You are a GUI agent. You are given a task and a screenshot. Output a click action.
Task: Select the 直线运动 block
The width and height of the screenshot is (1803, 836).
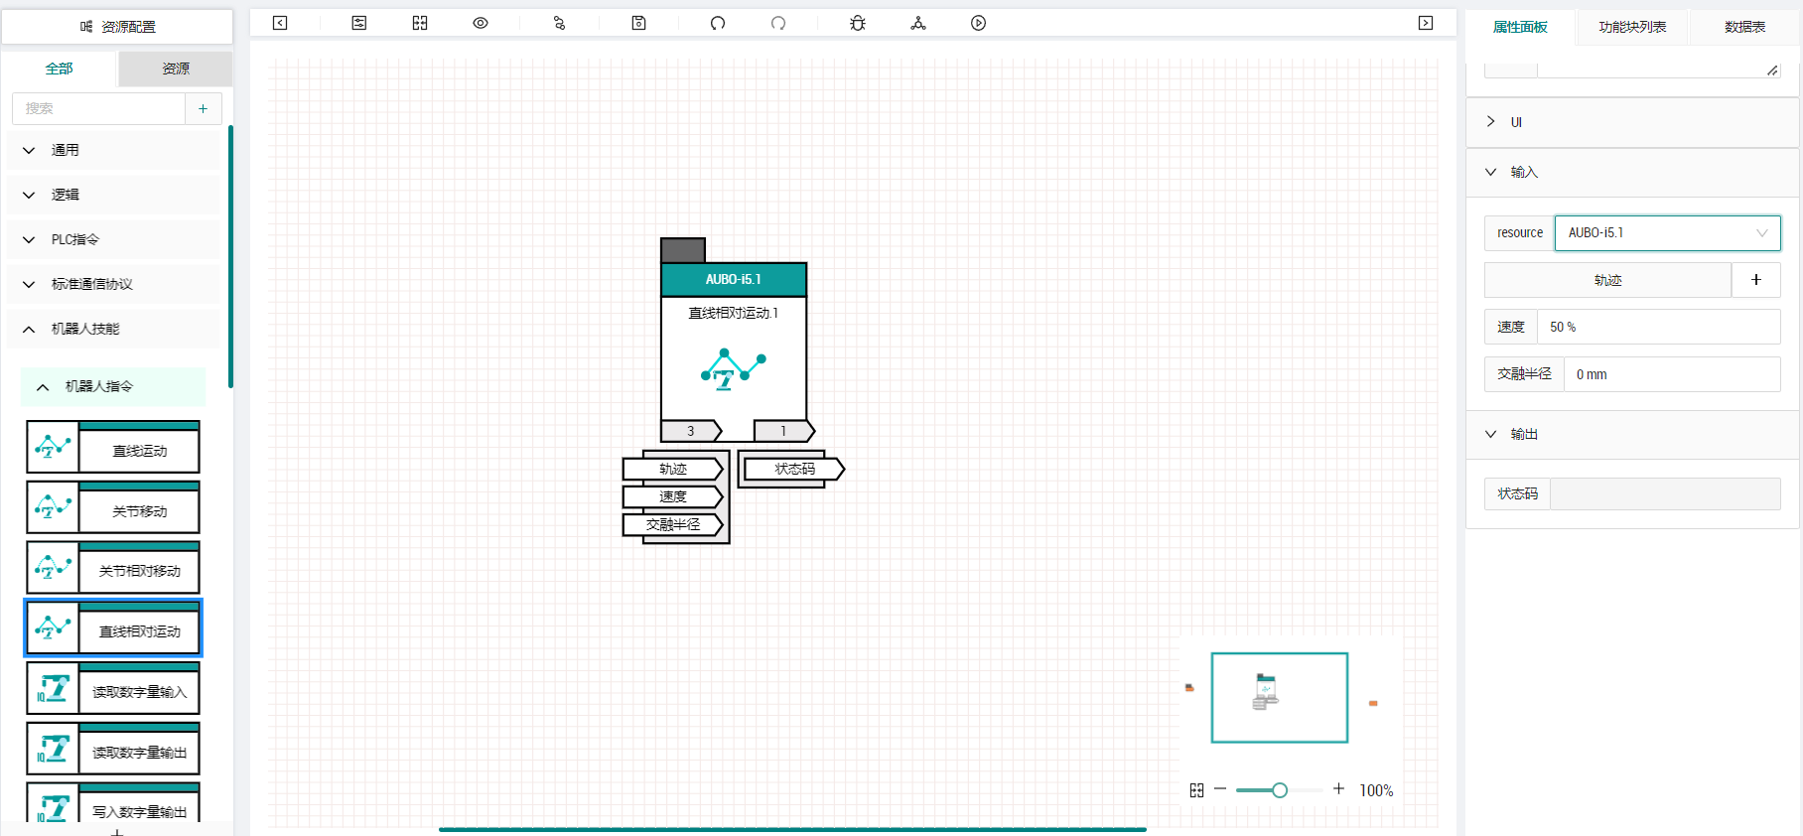click(x=113, y=447)
